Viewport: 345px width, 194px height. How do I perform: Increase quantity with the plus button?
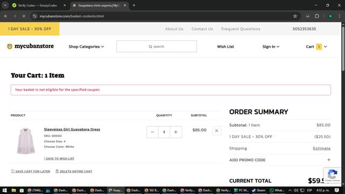tap(176, 132)
